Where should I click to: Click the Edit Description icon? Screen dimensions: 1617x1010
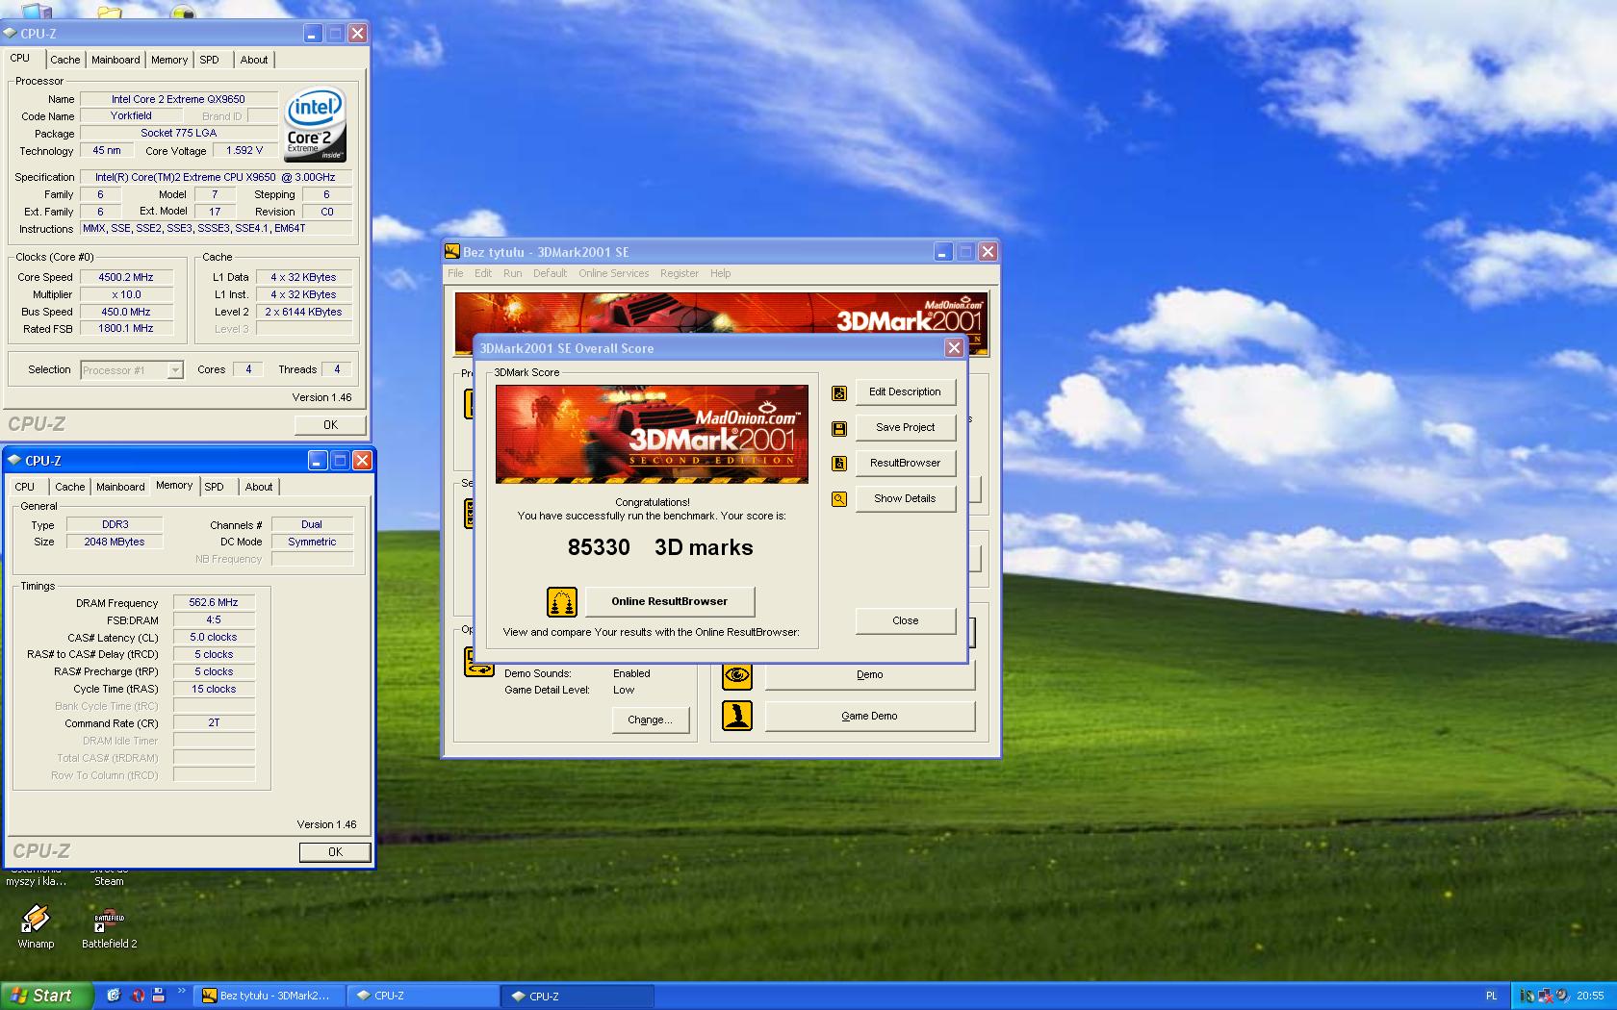coord(839,392)
